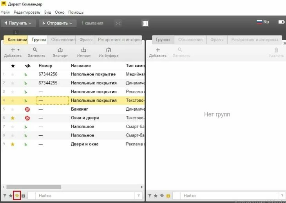Image resolution: width=286 pixels, height=203 pixels.
Task: Sort by the star column header
Action: coord(13,66)
